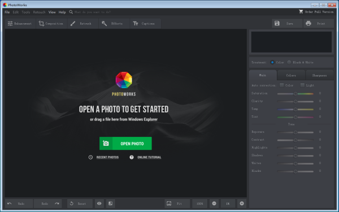
Task: Click the green OPEN PHOTO button
Action: pyautogui.click(x=125, y=144)
